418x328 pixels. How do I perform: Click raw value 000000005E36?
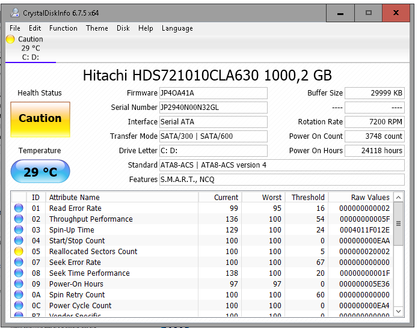(x=364, y=284)
